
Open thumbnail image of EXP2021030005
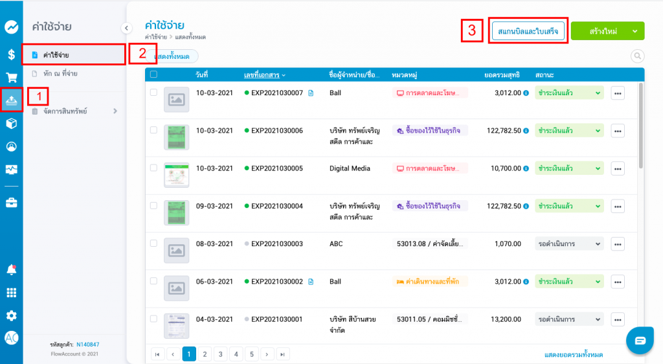176,175
